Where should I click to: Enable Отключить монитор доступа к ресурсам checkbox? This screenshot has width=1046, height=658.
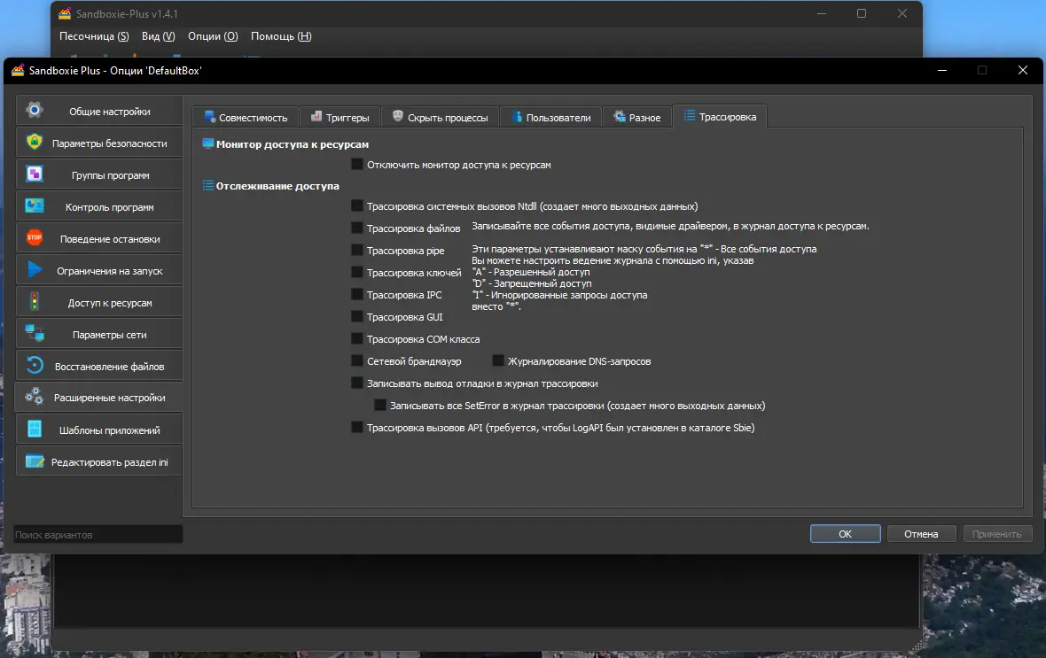point(357,164)
